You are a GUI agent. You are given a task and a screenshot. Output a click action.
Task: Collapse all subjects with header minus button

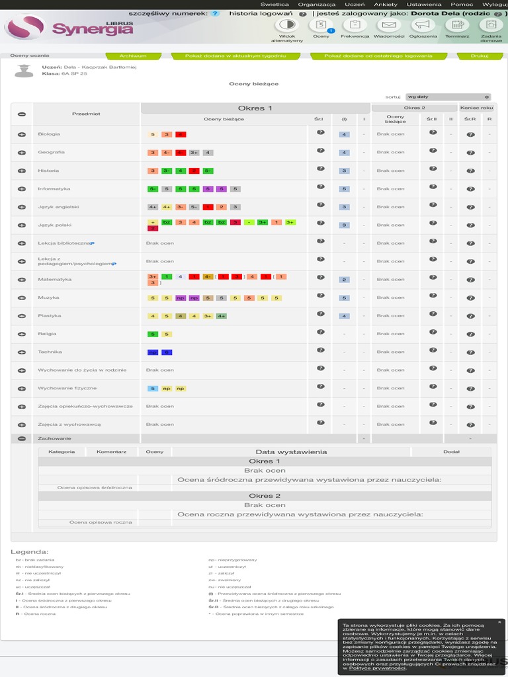22,114
